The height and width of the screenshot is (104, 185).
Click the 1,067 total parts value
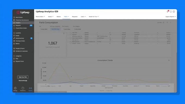point(53,43)
